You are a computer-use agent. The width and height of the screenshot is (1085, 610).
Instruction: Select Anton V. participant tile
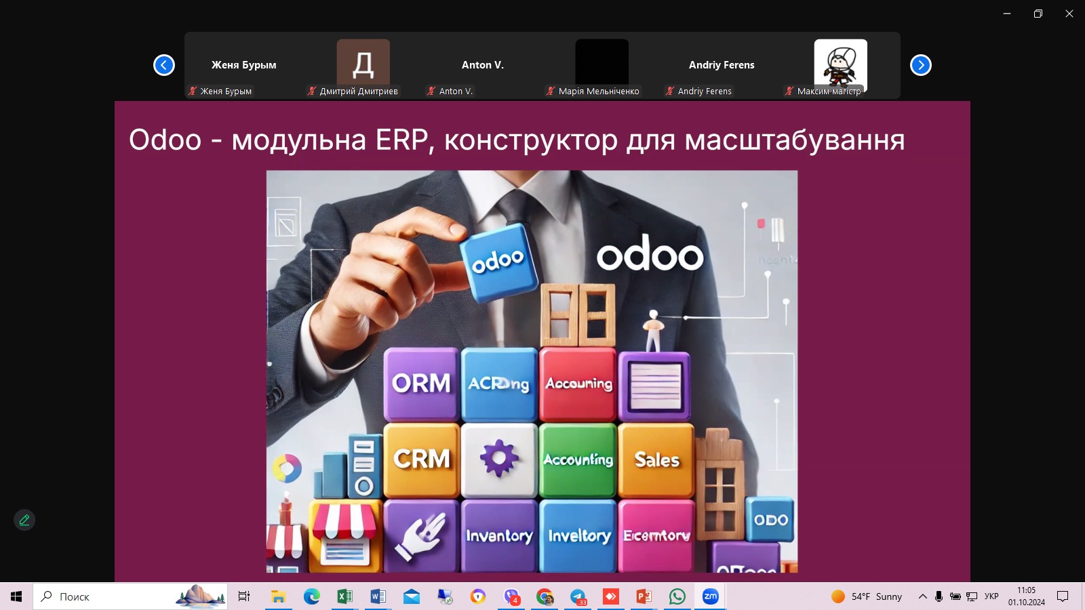click(x=483, y=65)
